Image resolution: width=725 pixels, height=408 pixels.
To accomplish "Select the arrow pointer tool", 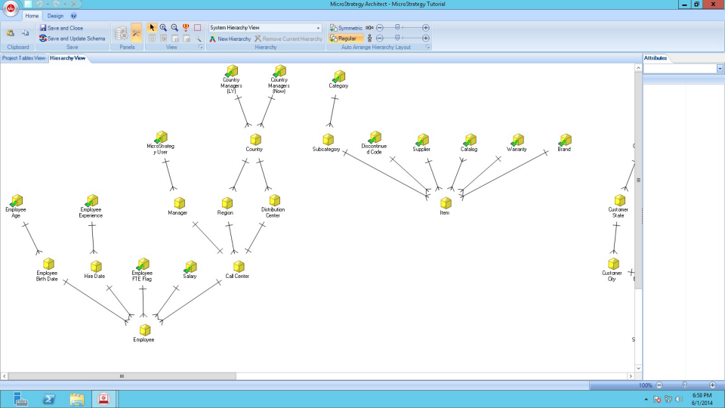I will [152, 27].
